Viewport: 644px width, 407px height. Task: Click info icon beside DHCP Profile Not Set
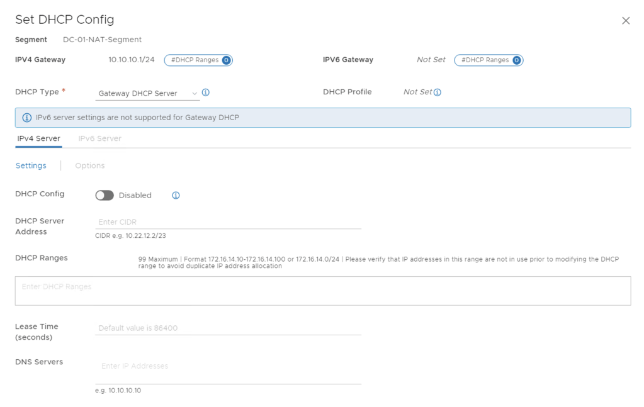click(438, 92)
